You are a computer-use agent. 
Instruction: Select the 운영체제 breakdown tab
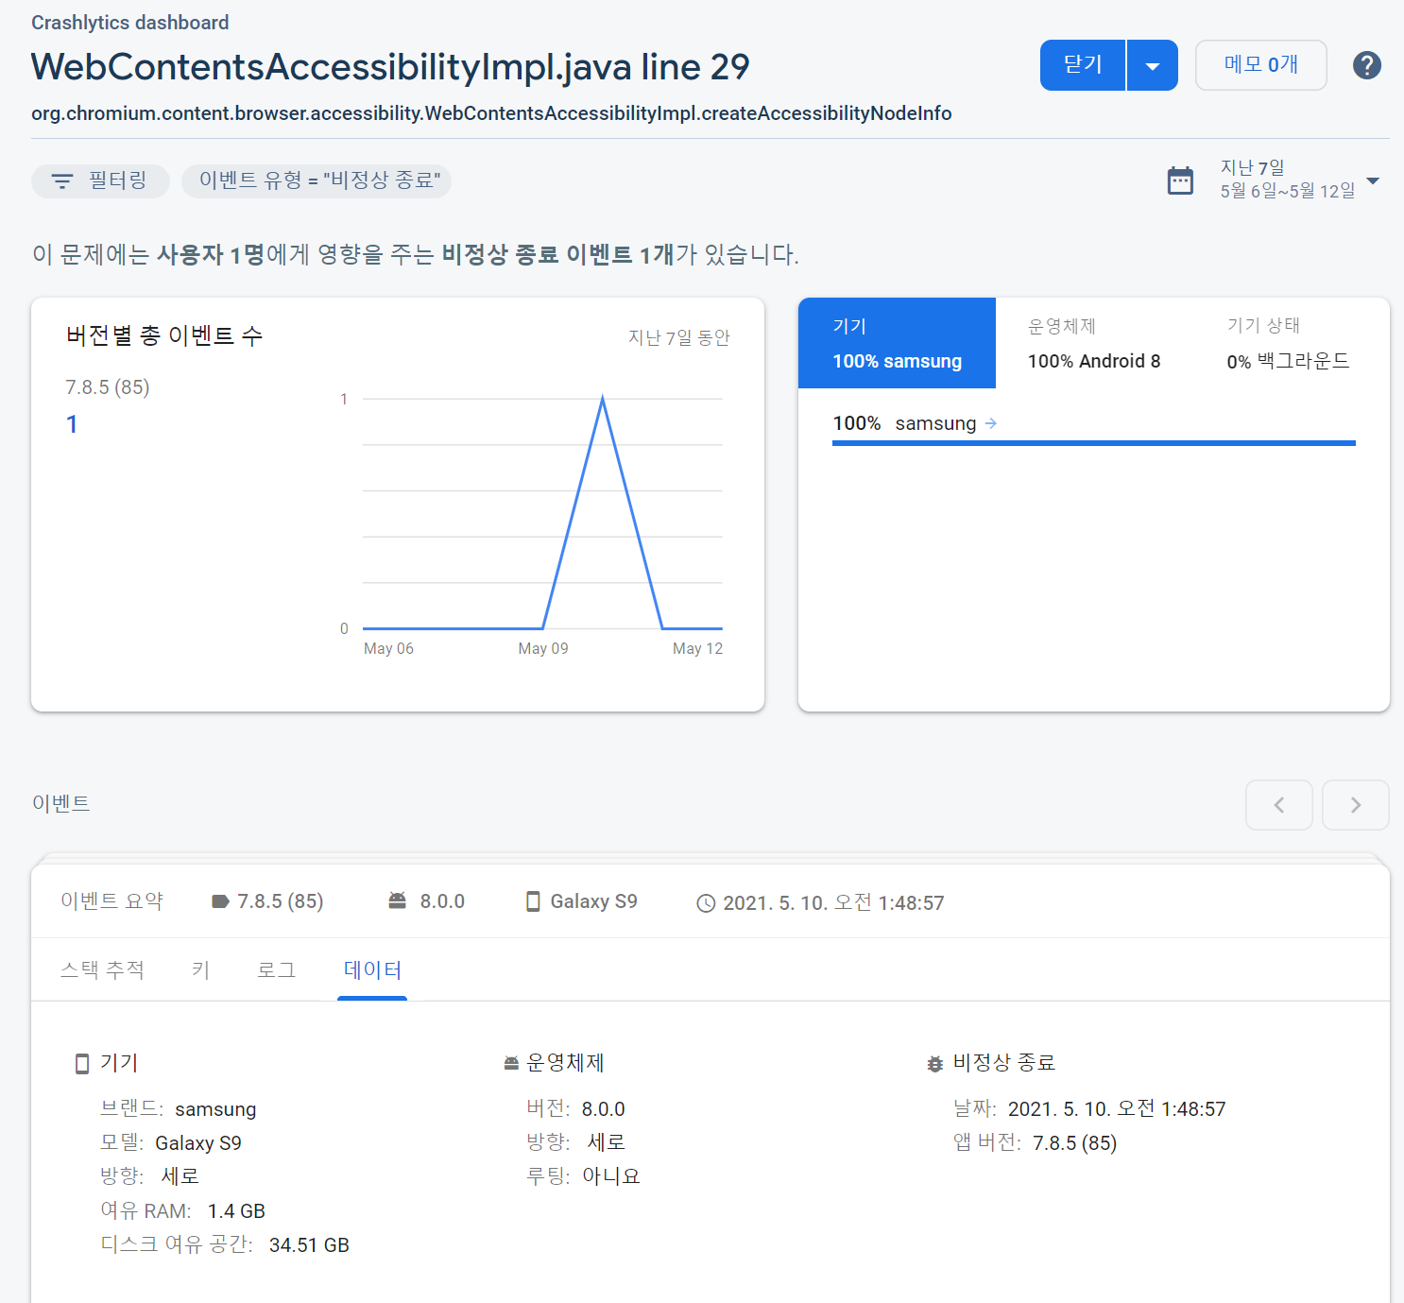pos(1094,343)
